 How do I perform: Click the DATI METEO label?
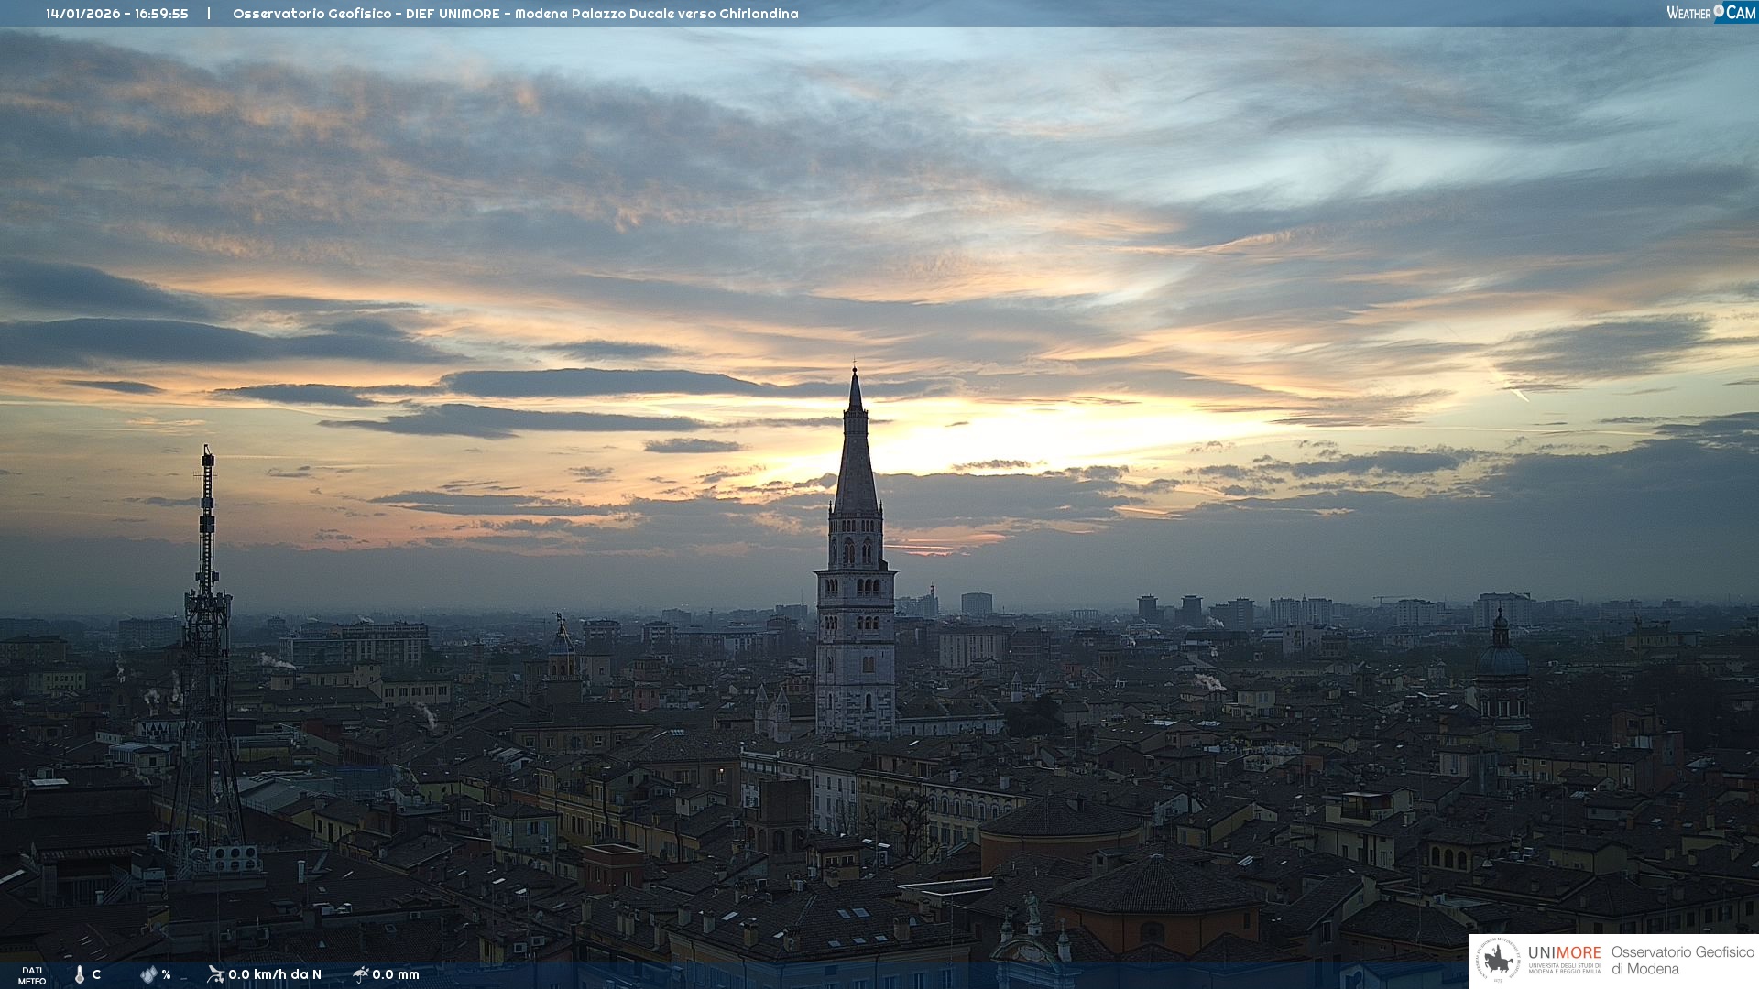(31, 975)
